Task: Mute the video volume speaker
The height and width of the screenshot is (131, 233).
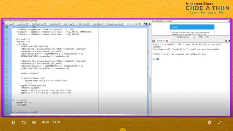Action: coord(34,122)
